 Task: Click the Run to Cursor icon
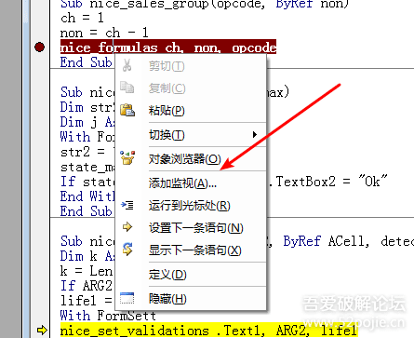pyautogui.click(x=127, y=205)
